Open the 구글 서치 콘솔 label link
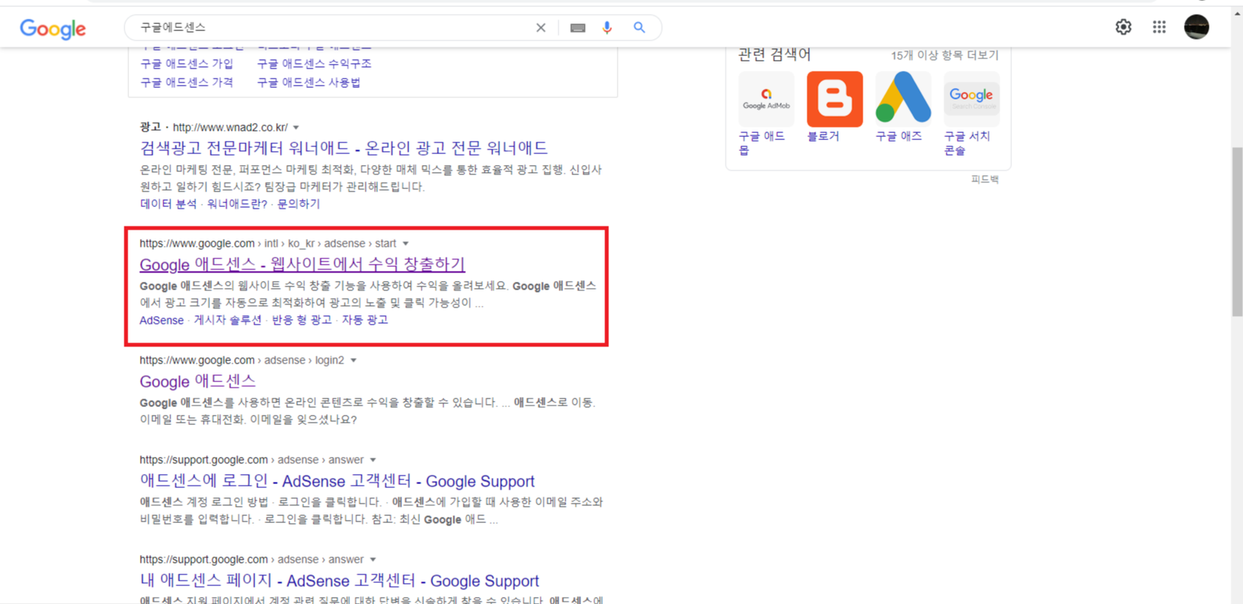Screen dimensions: 1243x604 click(x=967, y=143)
